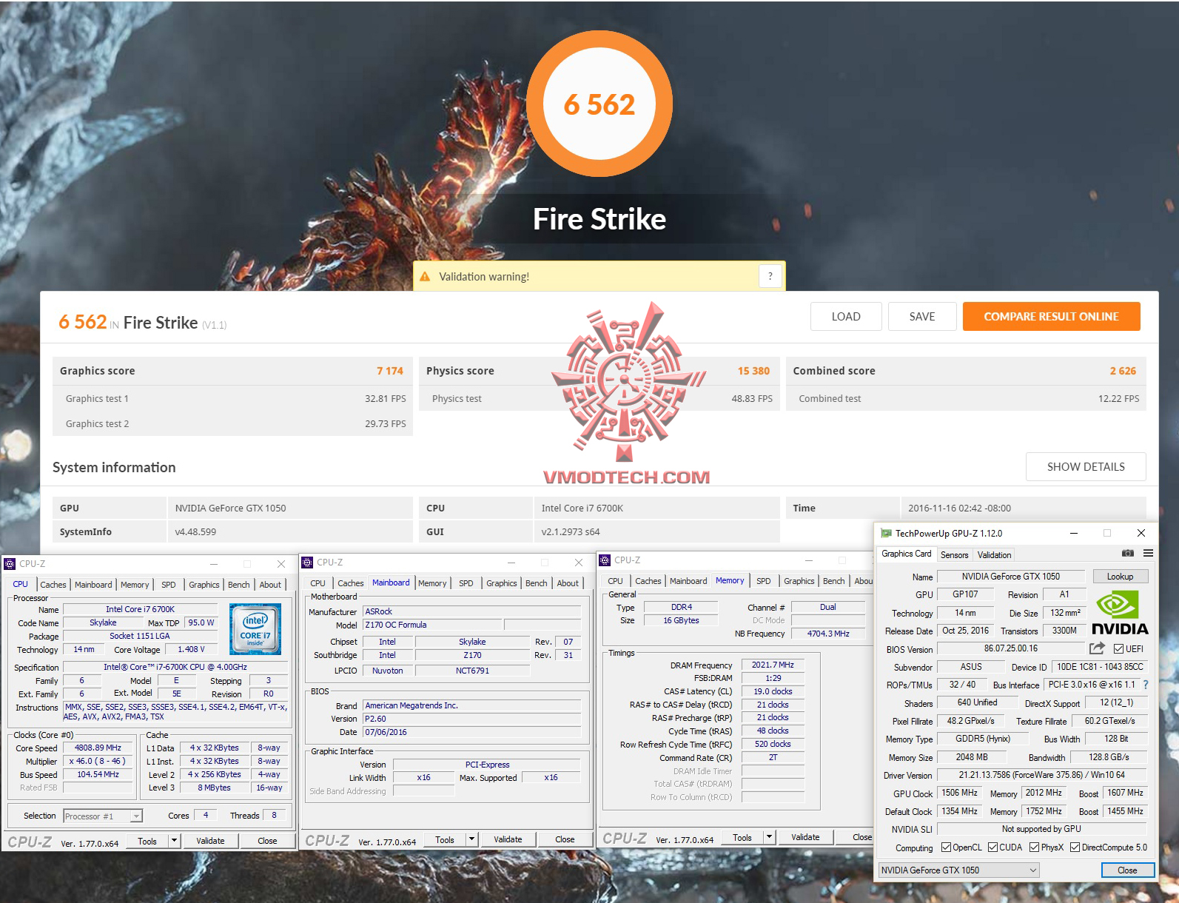Click the Manufacturer field ASRock
Viewport: 1179px width, 903px height.
471,612
